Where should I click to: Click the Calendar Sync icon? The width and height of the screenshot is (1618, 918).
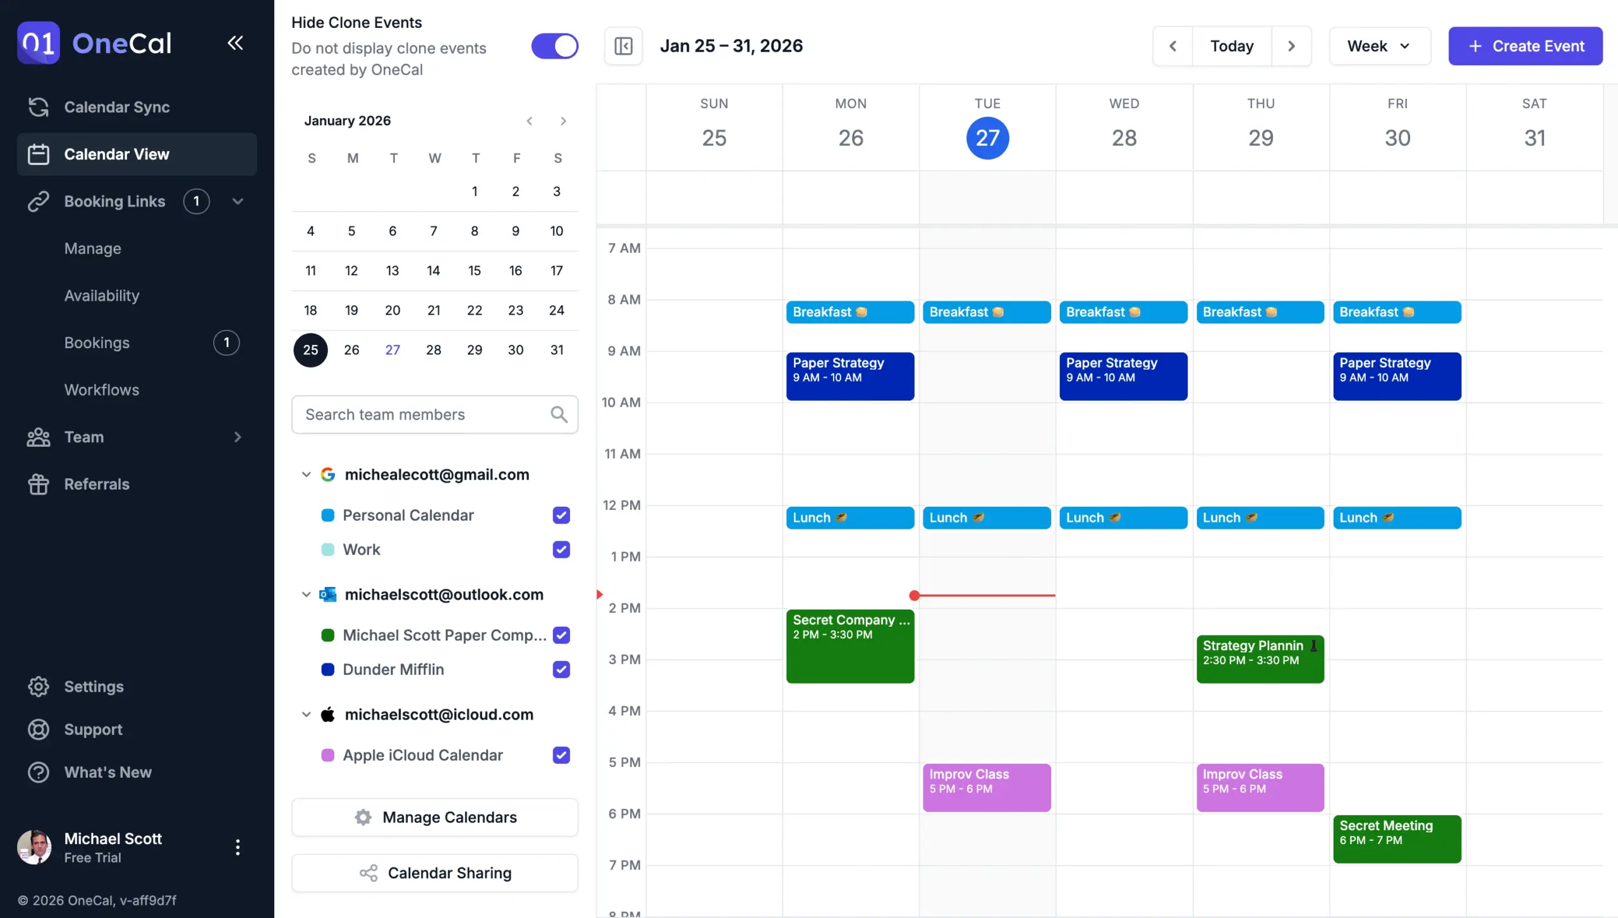point(39,107)
